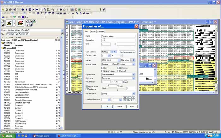This screenshot has height=138, width=221.
Task: Enable the Sign checkbox
Action: click(x=102, y=68)
